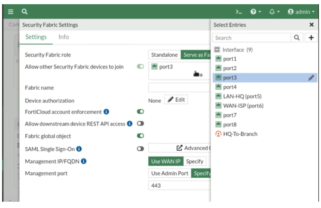321x208 pixels.
Task: Click the port8 interface icon
Action: tap(218, 124)
